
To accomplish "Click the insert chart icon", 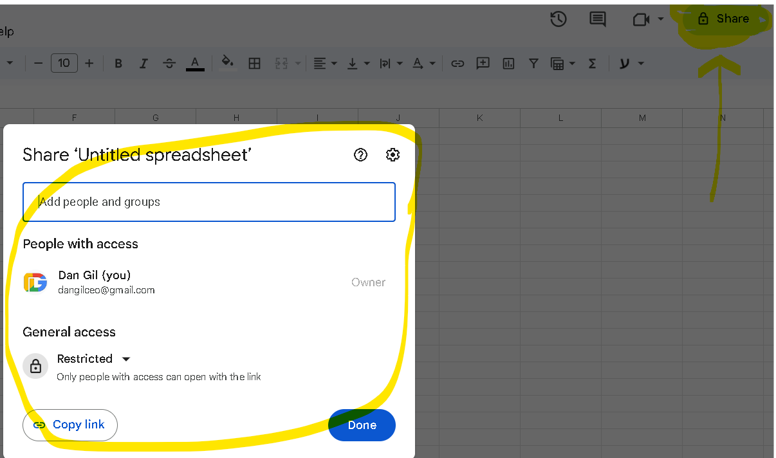I will click(x=508, y=63).
